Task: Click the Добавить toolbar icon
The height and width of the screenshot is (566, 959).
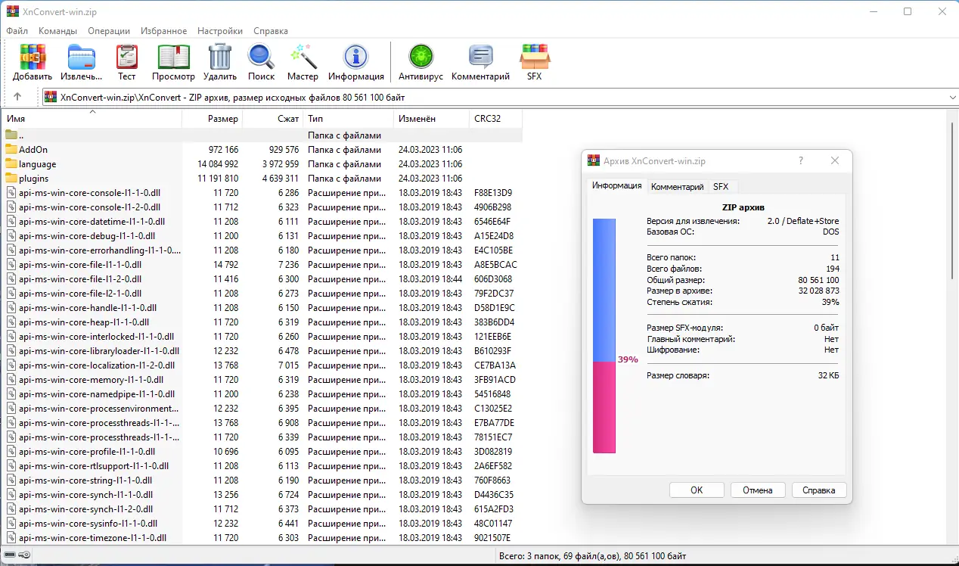Action: tap(33, 58)
